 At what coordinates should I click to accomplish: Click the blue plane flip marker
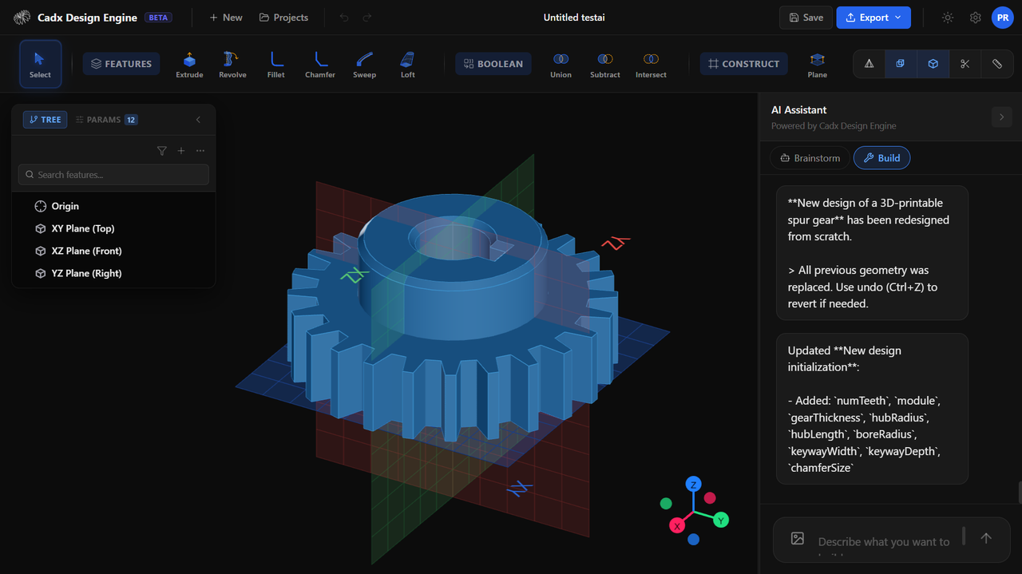point(520,489)
